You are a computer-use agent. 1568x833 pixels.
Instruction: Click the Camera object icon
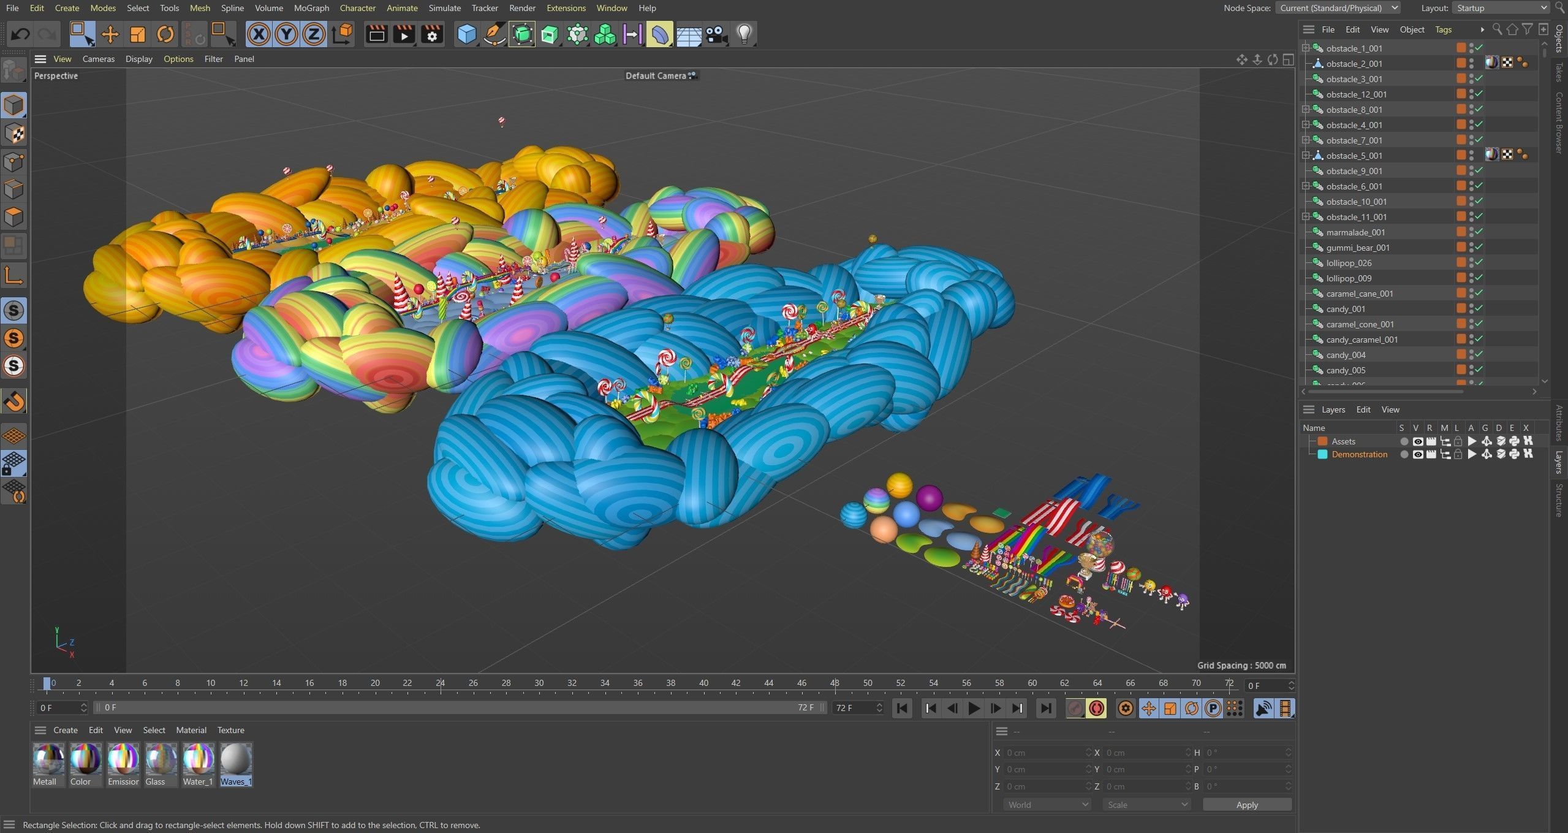click(x=716, y=34)
